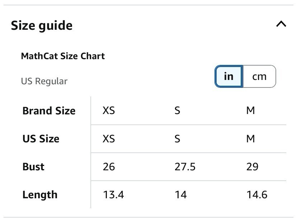Select the US Size row header
This screenshot has width=297, height=223.
pos(41,139)
